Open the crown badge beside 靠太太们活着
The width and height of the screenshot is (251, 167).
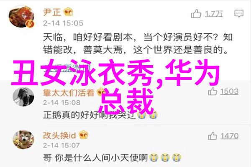[x=100, y=92]
